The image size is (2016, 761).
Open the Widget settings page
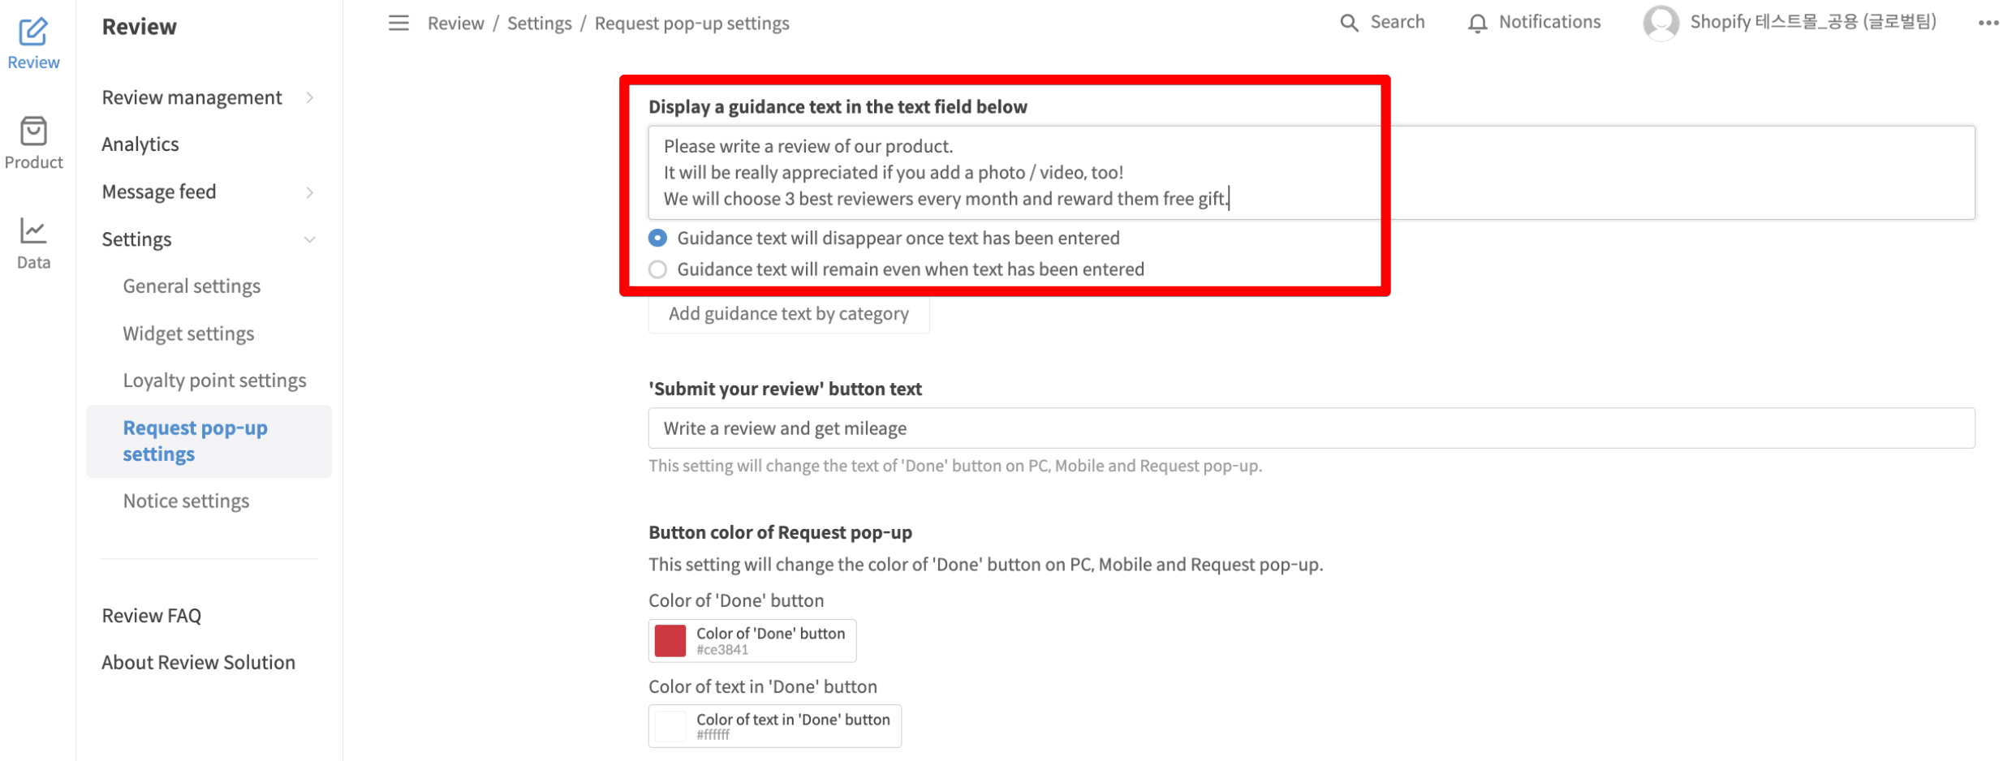coord(188,333)
